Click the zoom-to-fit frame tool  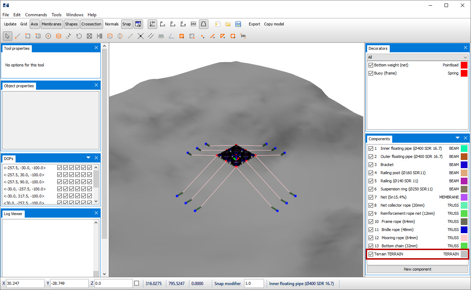tap(89, 36)
